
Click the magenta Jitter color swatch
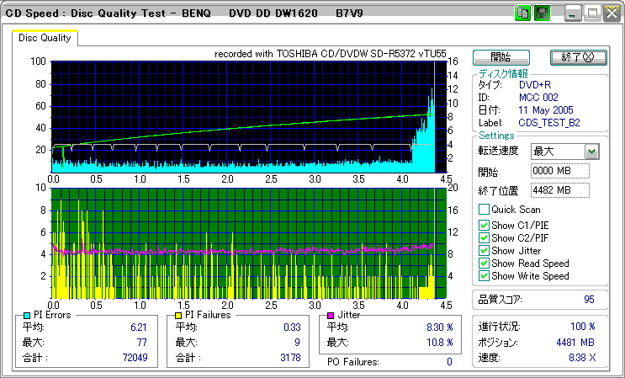(x=331, y=315)
